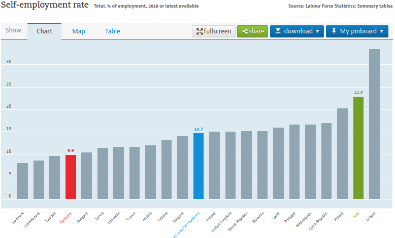Click the Sweden axis label
Viewport: 395px width, 238px height.
tap(50, 217)
